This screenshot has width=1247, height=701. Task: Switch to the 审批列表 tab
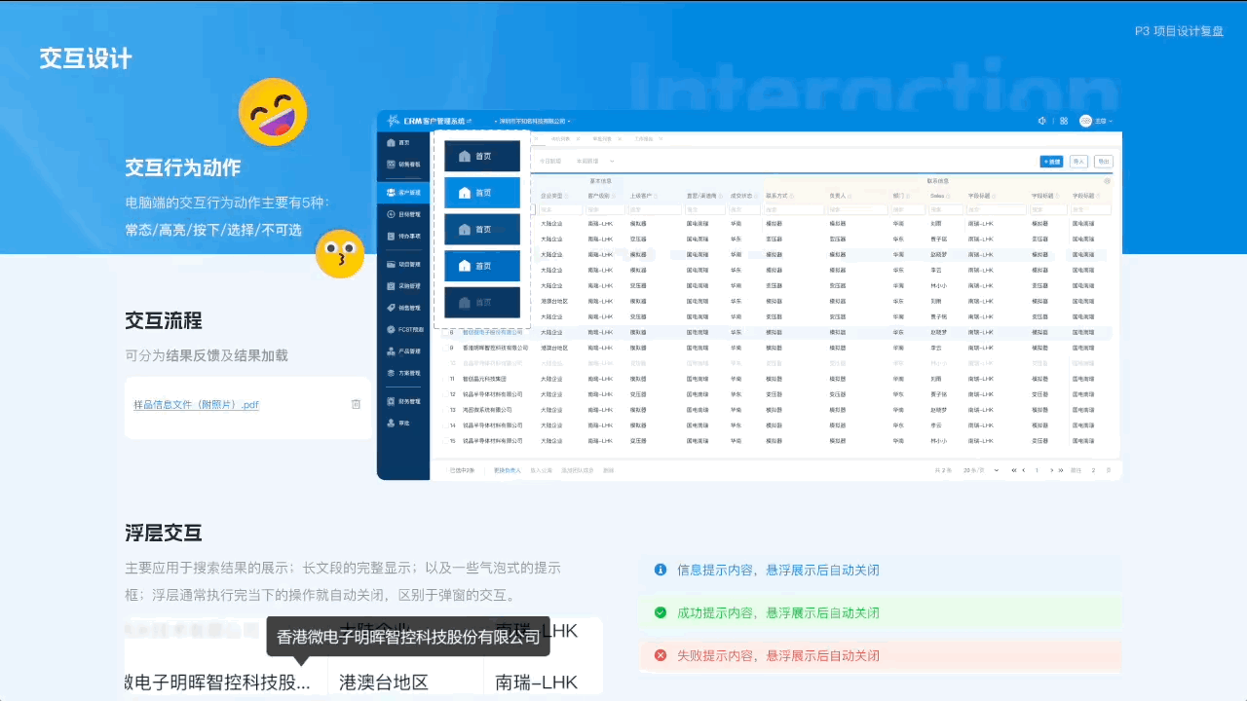(602, 138)
